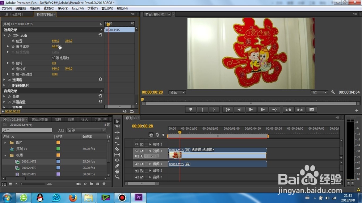Step forward one frame in Program monitor
This screenshot has height=203, width=362.
263,110
